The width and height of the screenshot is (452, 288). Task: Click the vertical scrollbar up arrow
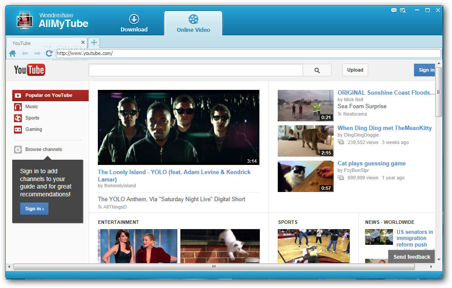439,63
